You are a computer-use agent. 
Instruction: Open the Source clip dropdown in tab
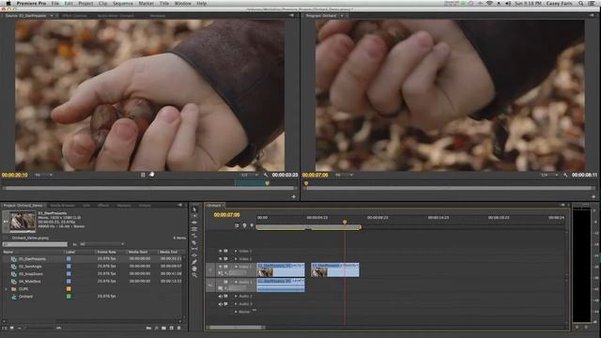coord(52,16)
